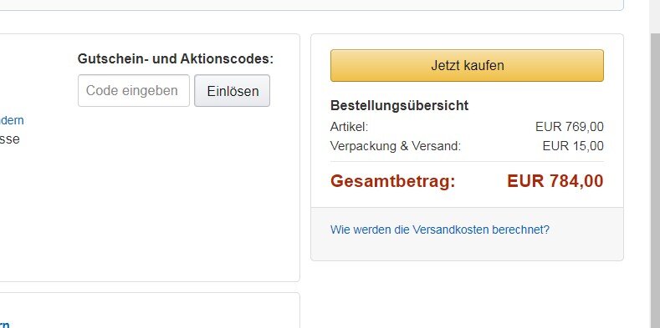Viewport: 660px width, 328px height.
Task: Click the gray footer of order summary box
Action: click(467, 234)
